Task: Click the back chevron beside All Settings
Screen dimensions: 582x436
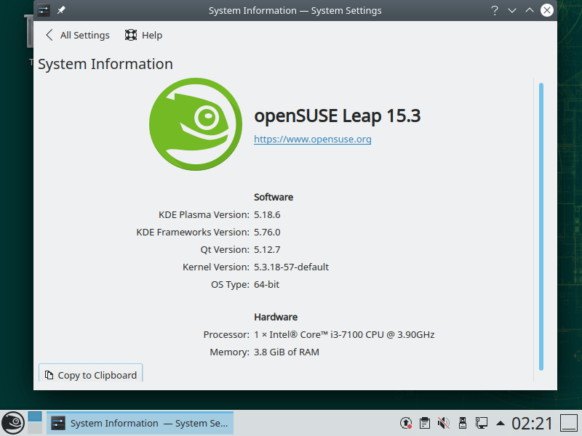Action: click(49, 35)
